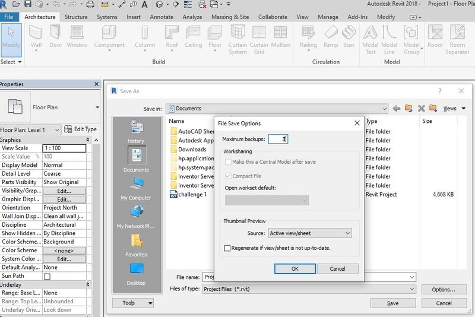
Task: Select the Mullion tool
Action: (x=280, y=37)
